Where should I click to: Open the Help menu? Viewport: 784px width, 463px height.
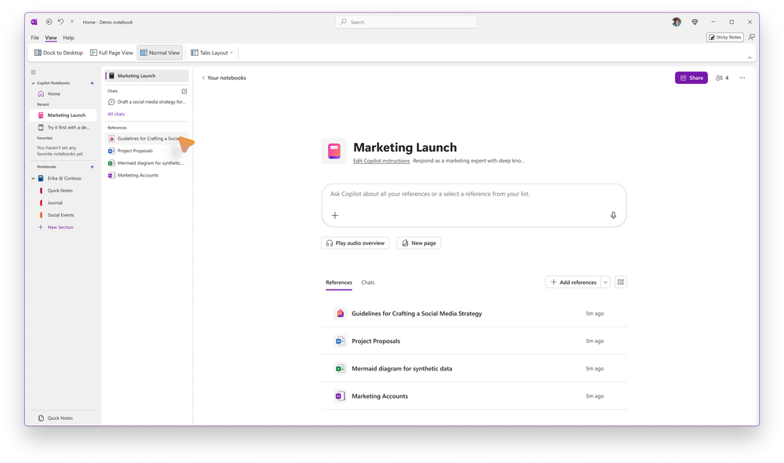tap(68, 38)
